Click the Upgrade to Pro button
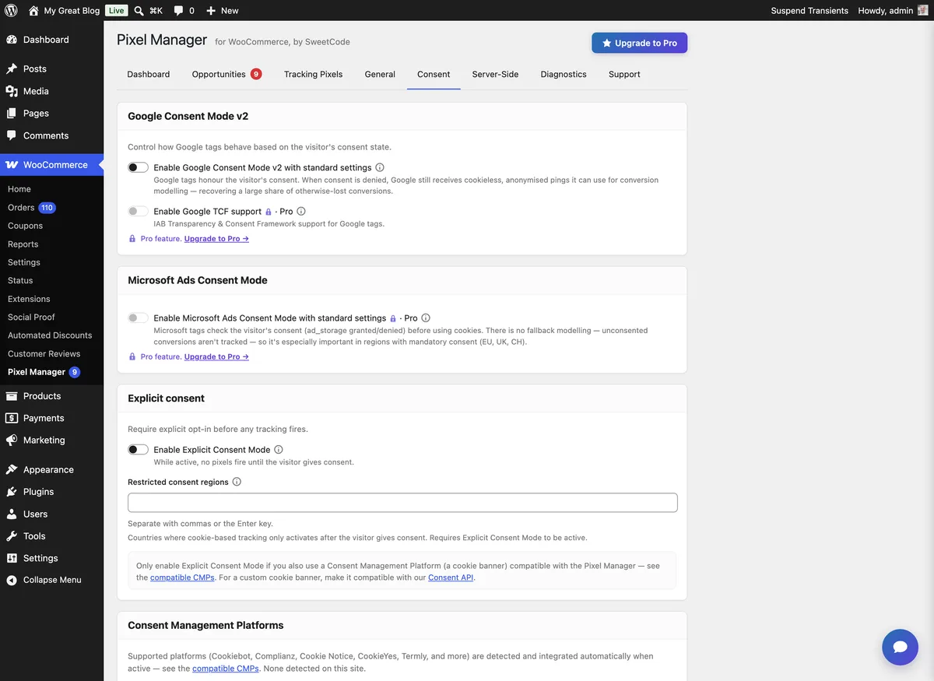This screenshot has width=934, height=681. (639, 43)
